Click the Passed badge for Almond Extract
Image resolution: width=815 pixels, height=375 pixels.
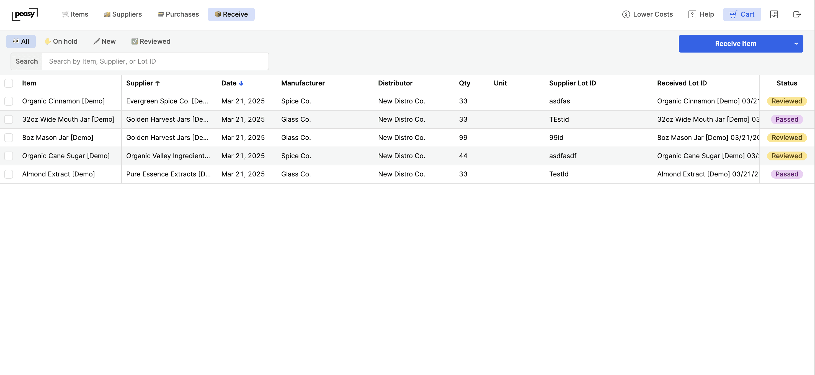[786, 174]
